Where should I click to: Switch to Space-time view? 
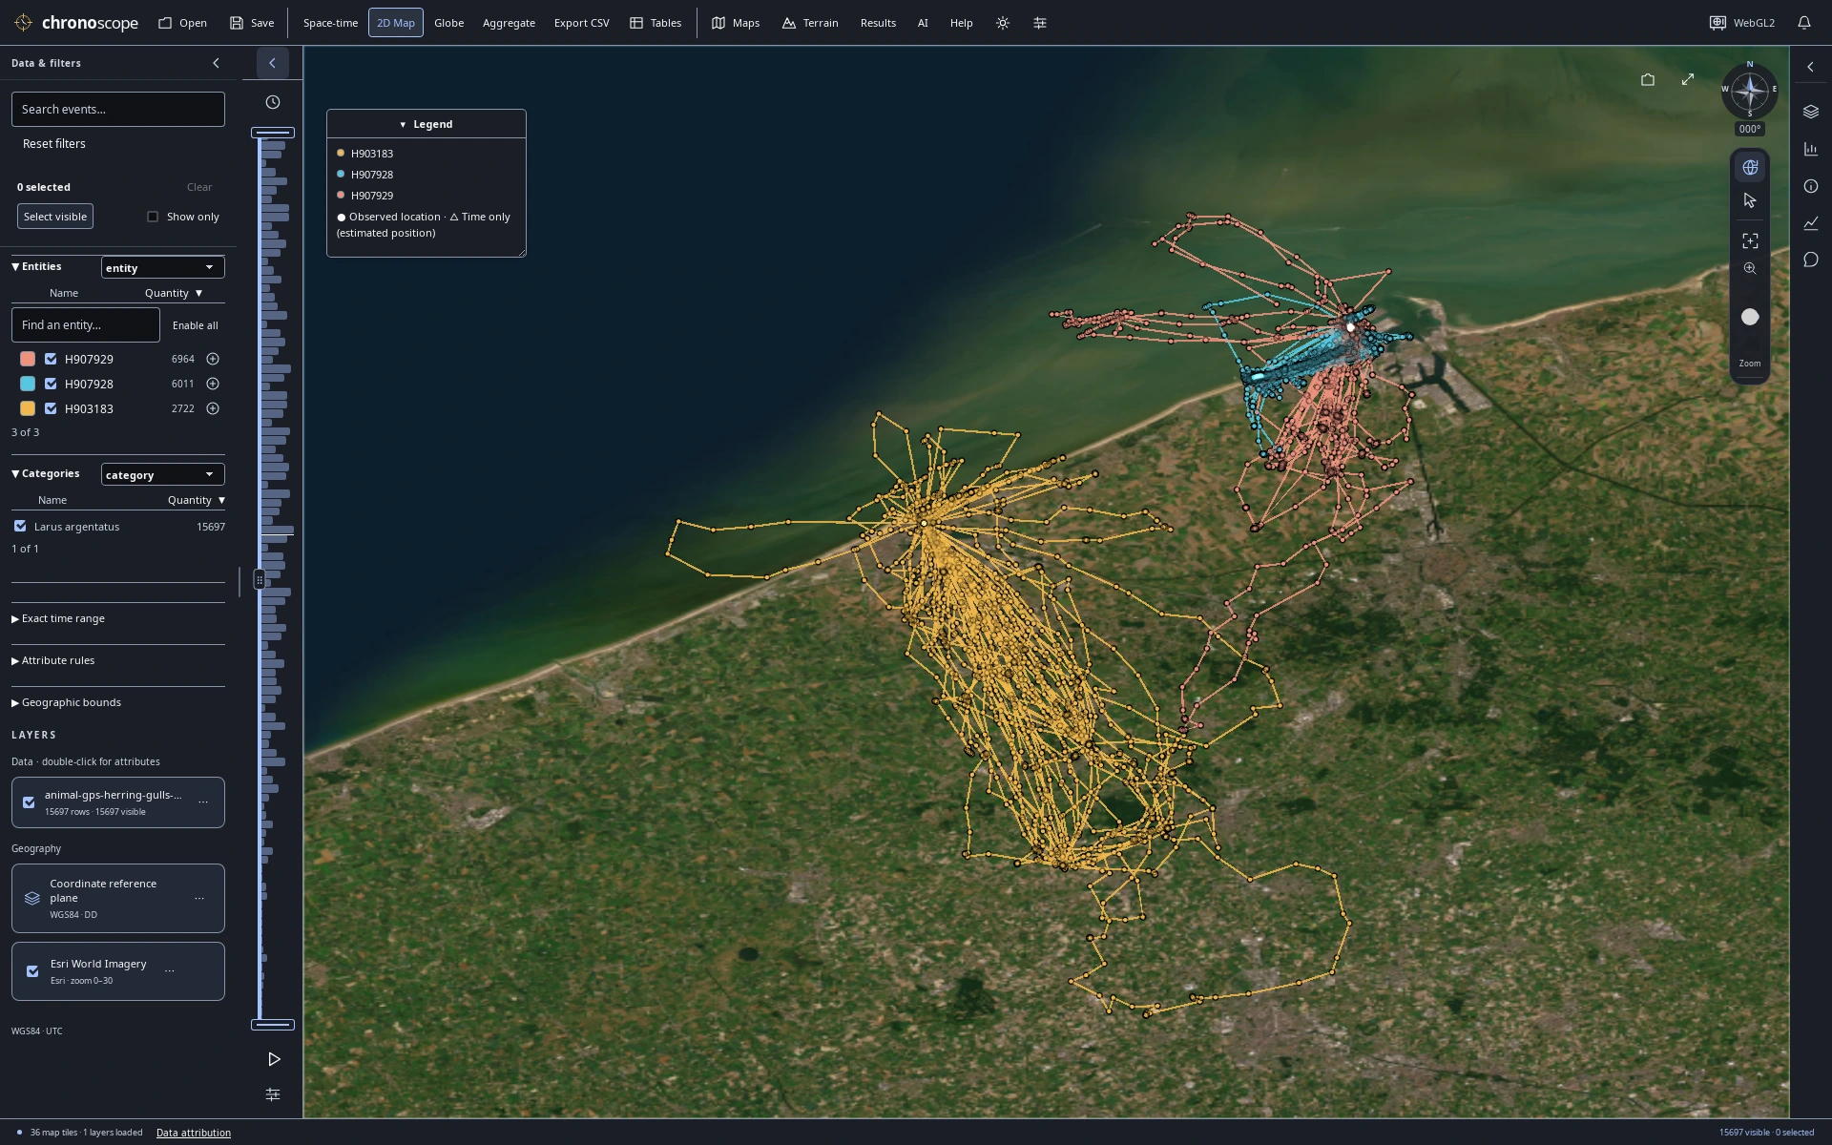(x=330, y=23)
